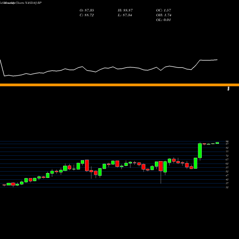239x239 pixels.
Task: Click the 57 price axis label
Action: click(x=227, y=168)
